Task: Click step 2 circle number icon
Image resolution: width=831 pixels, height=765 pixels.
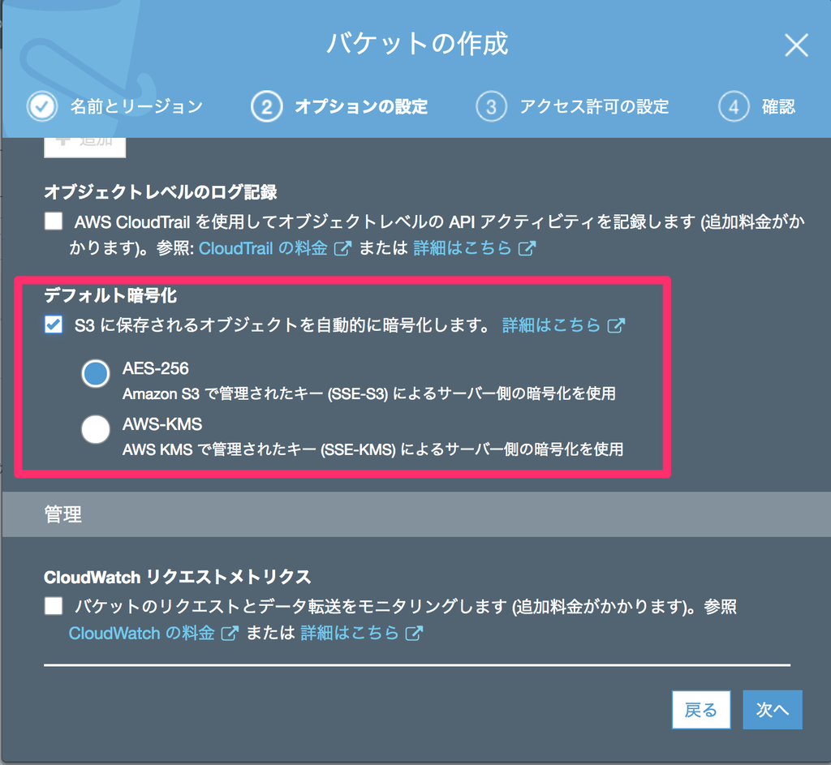Action: pos(266,106)
